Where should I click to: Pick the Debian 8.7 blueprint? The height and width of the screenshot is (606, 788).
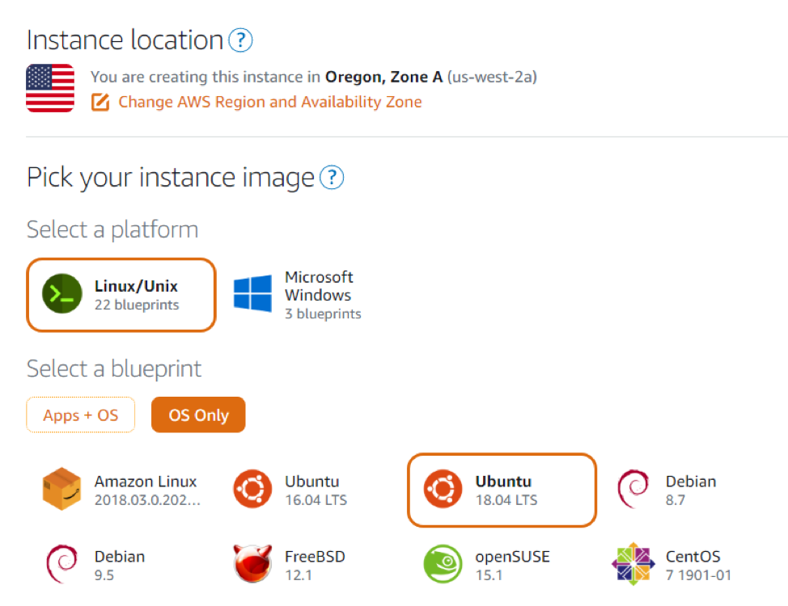click(x=667, y=490)
